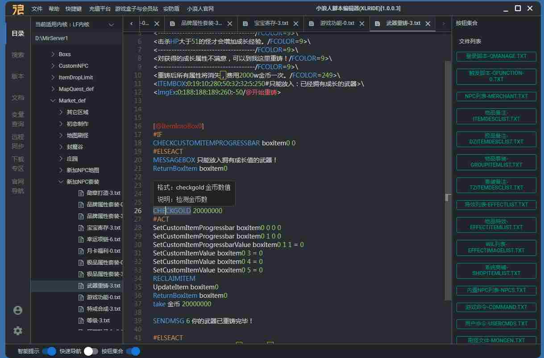This screenshot has width=544, height=358.
Task: Click the 游戏命令-COMMAND.TXT button
Action: (x=496, y=307)
